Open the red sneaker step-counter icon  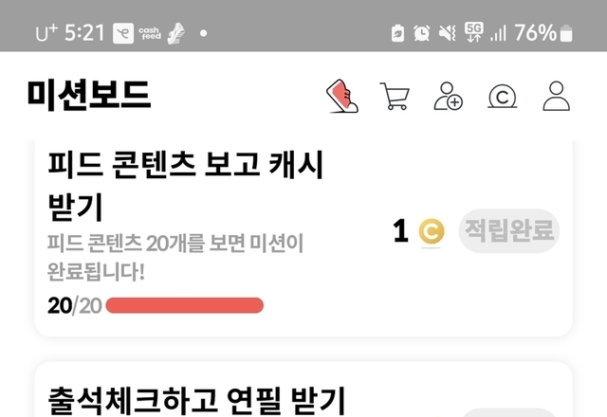342,96
